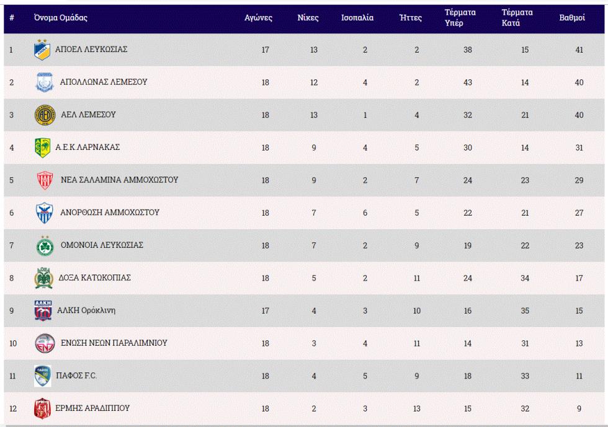608x427 pixels.
Task: Click the green Omonoia clover badge
Action: 45,246
